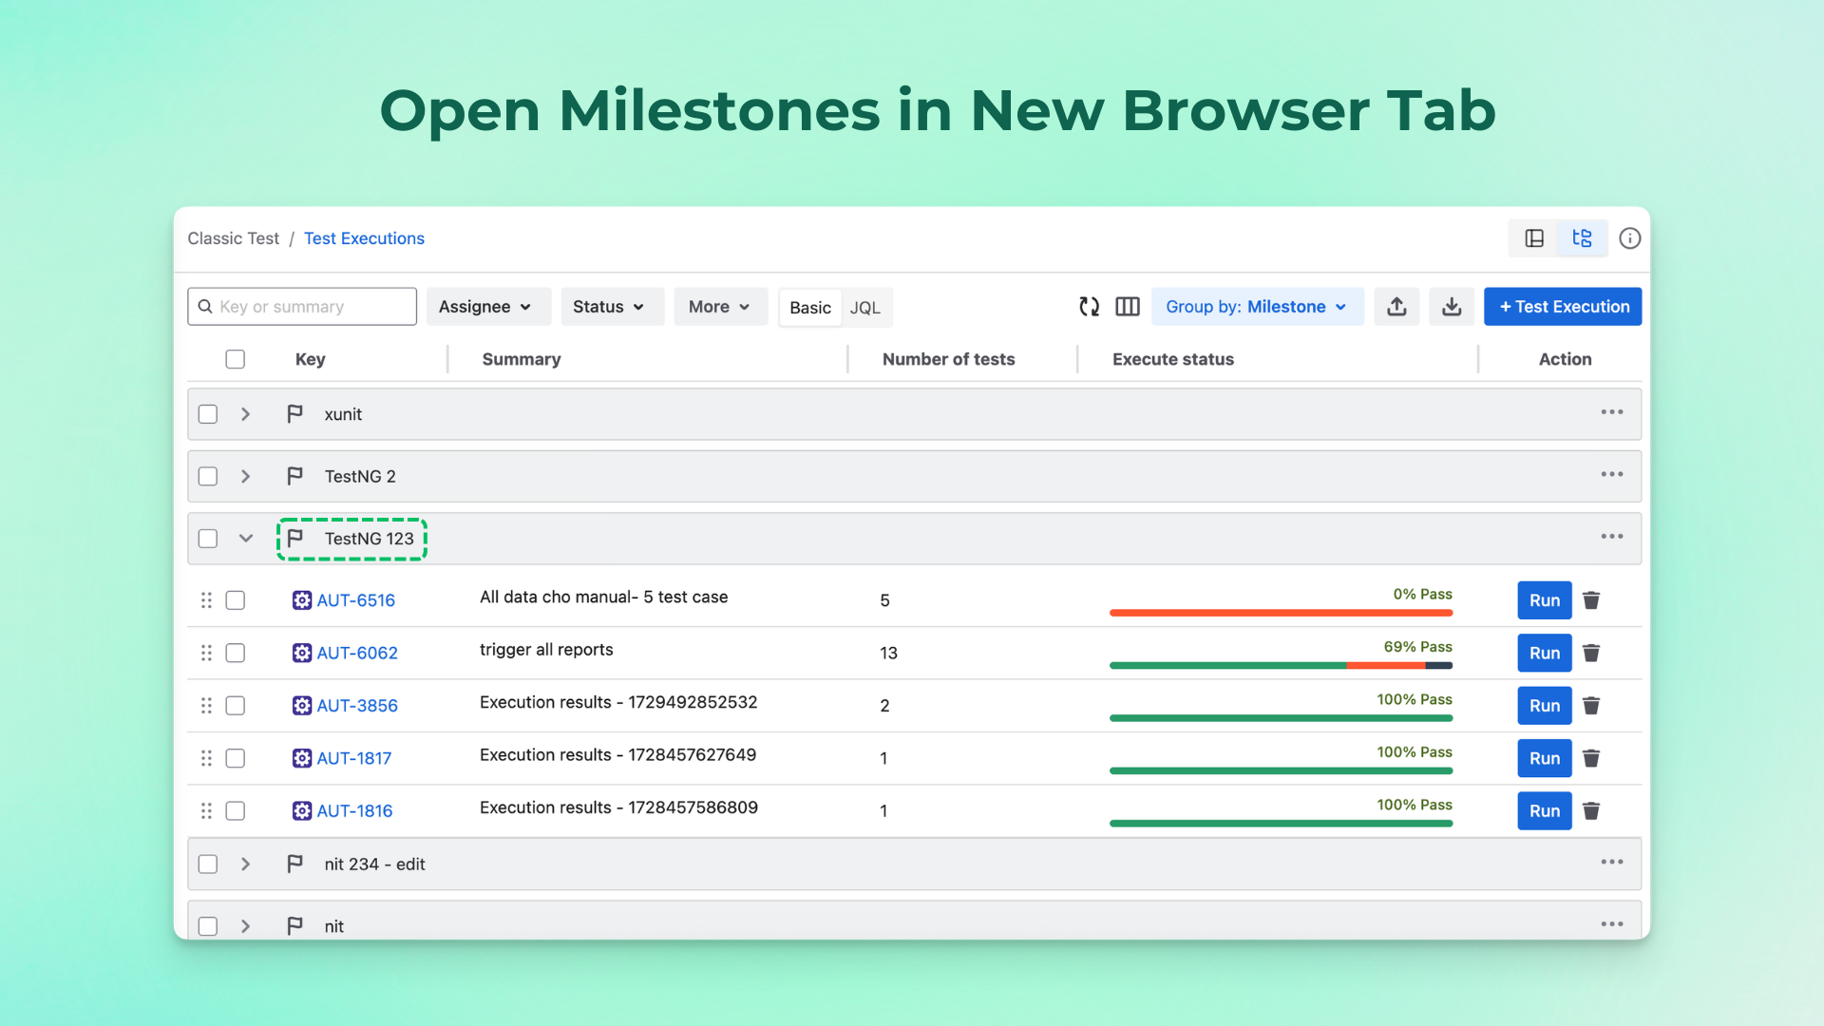1824x1026 pixels.
Task: Collapse the TestNG 123 milestone
Action: [245, 538]
